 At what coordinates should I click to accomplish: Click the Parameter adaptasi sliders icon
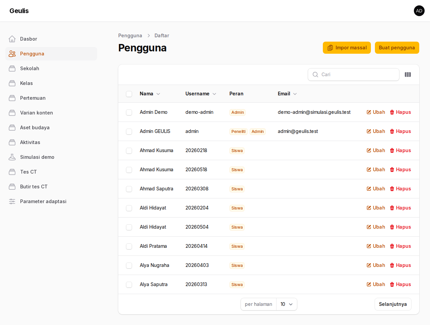[x=12, y=201]
